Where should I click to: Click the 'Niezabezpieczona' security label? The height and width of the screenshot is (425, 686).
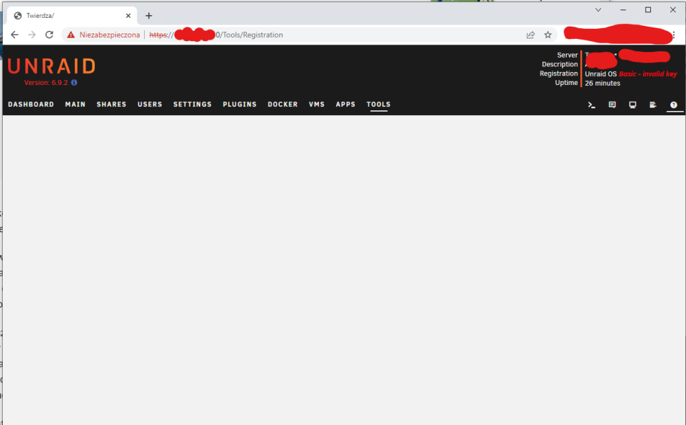click(110, 35)
